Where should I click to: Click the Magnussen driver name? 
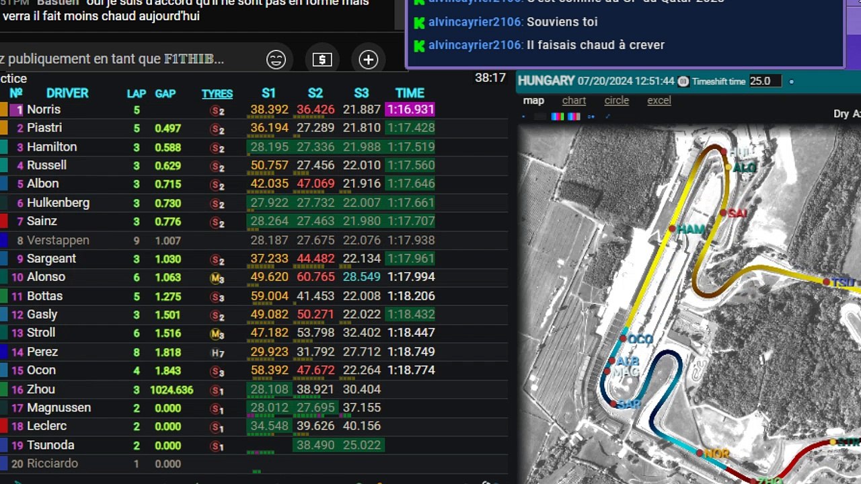[x=59, y=407]
